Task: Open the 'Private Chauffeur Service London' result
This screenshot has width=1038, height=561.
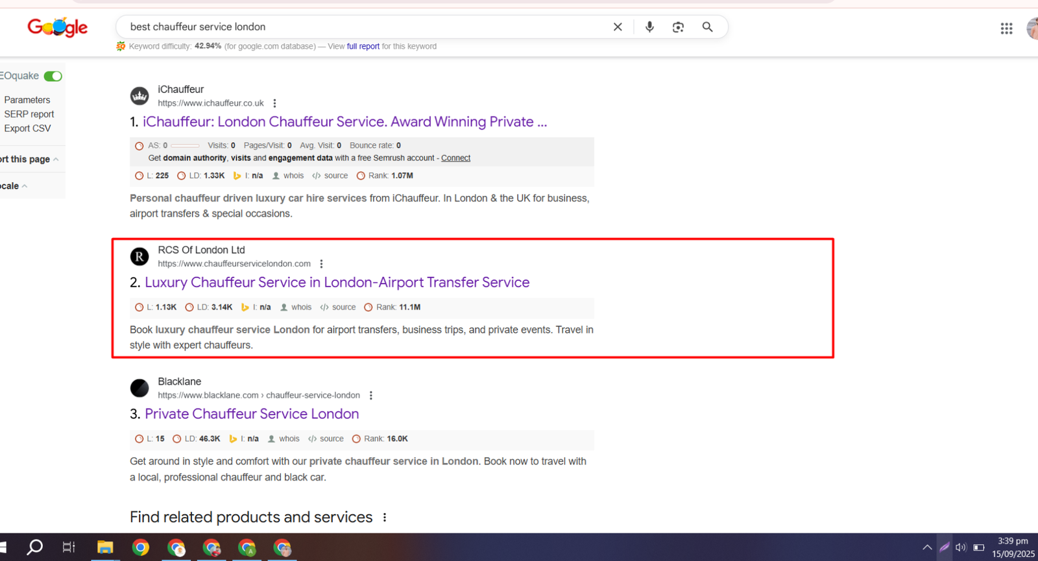Action: point(252,414)
